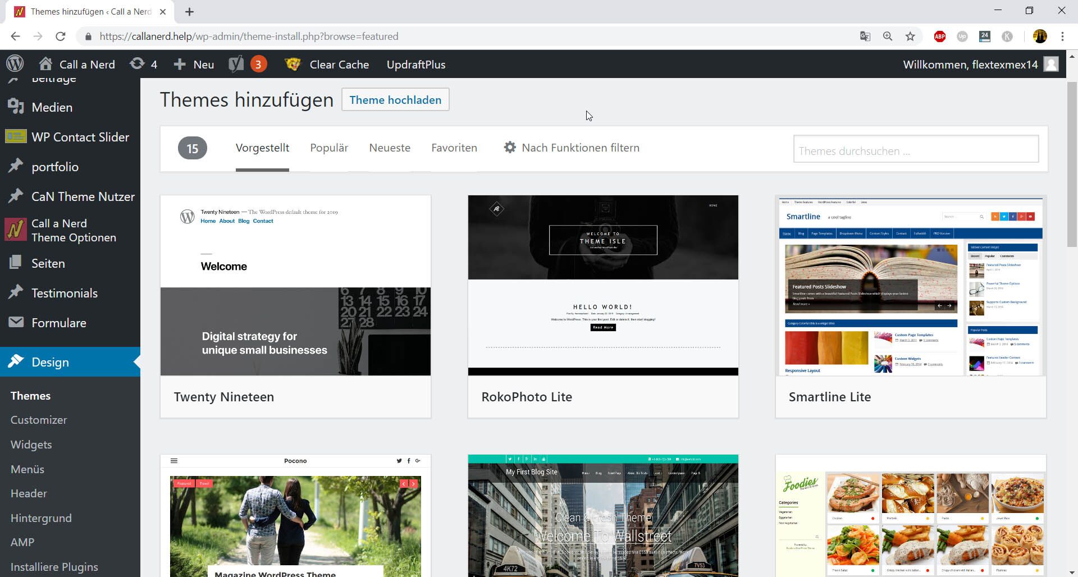Click the Medien sidebar icon
1078x577 pixels.
tap(16, 107)
